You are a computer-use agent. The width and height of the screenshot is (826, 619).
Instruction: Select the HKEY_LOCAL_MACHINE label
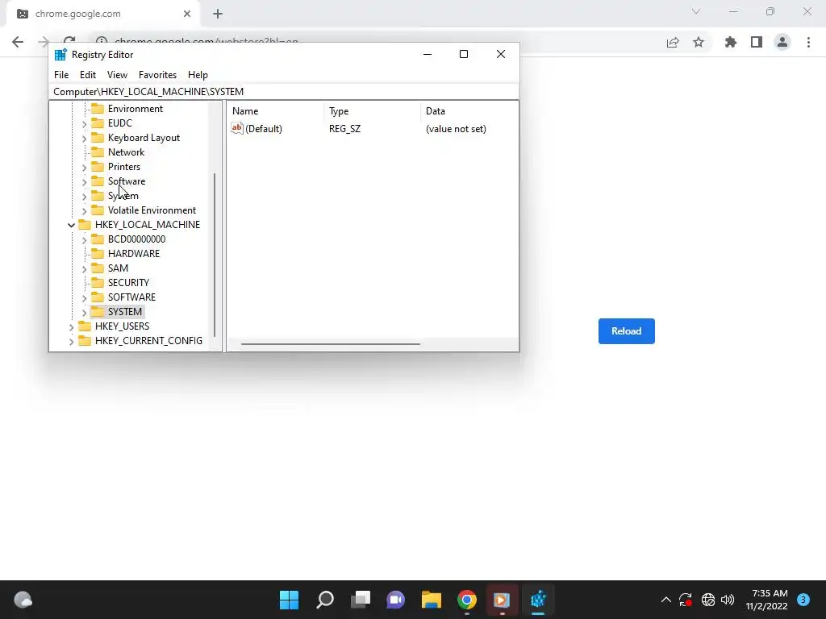pyautogui.click(x=148, y=225)
